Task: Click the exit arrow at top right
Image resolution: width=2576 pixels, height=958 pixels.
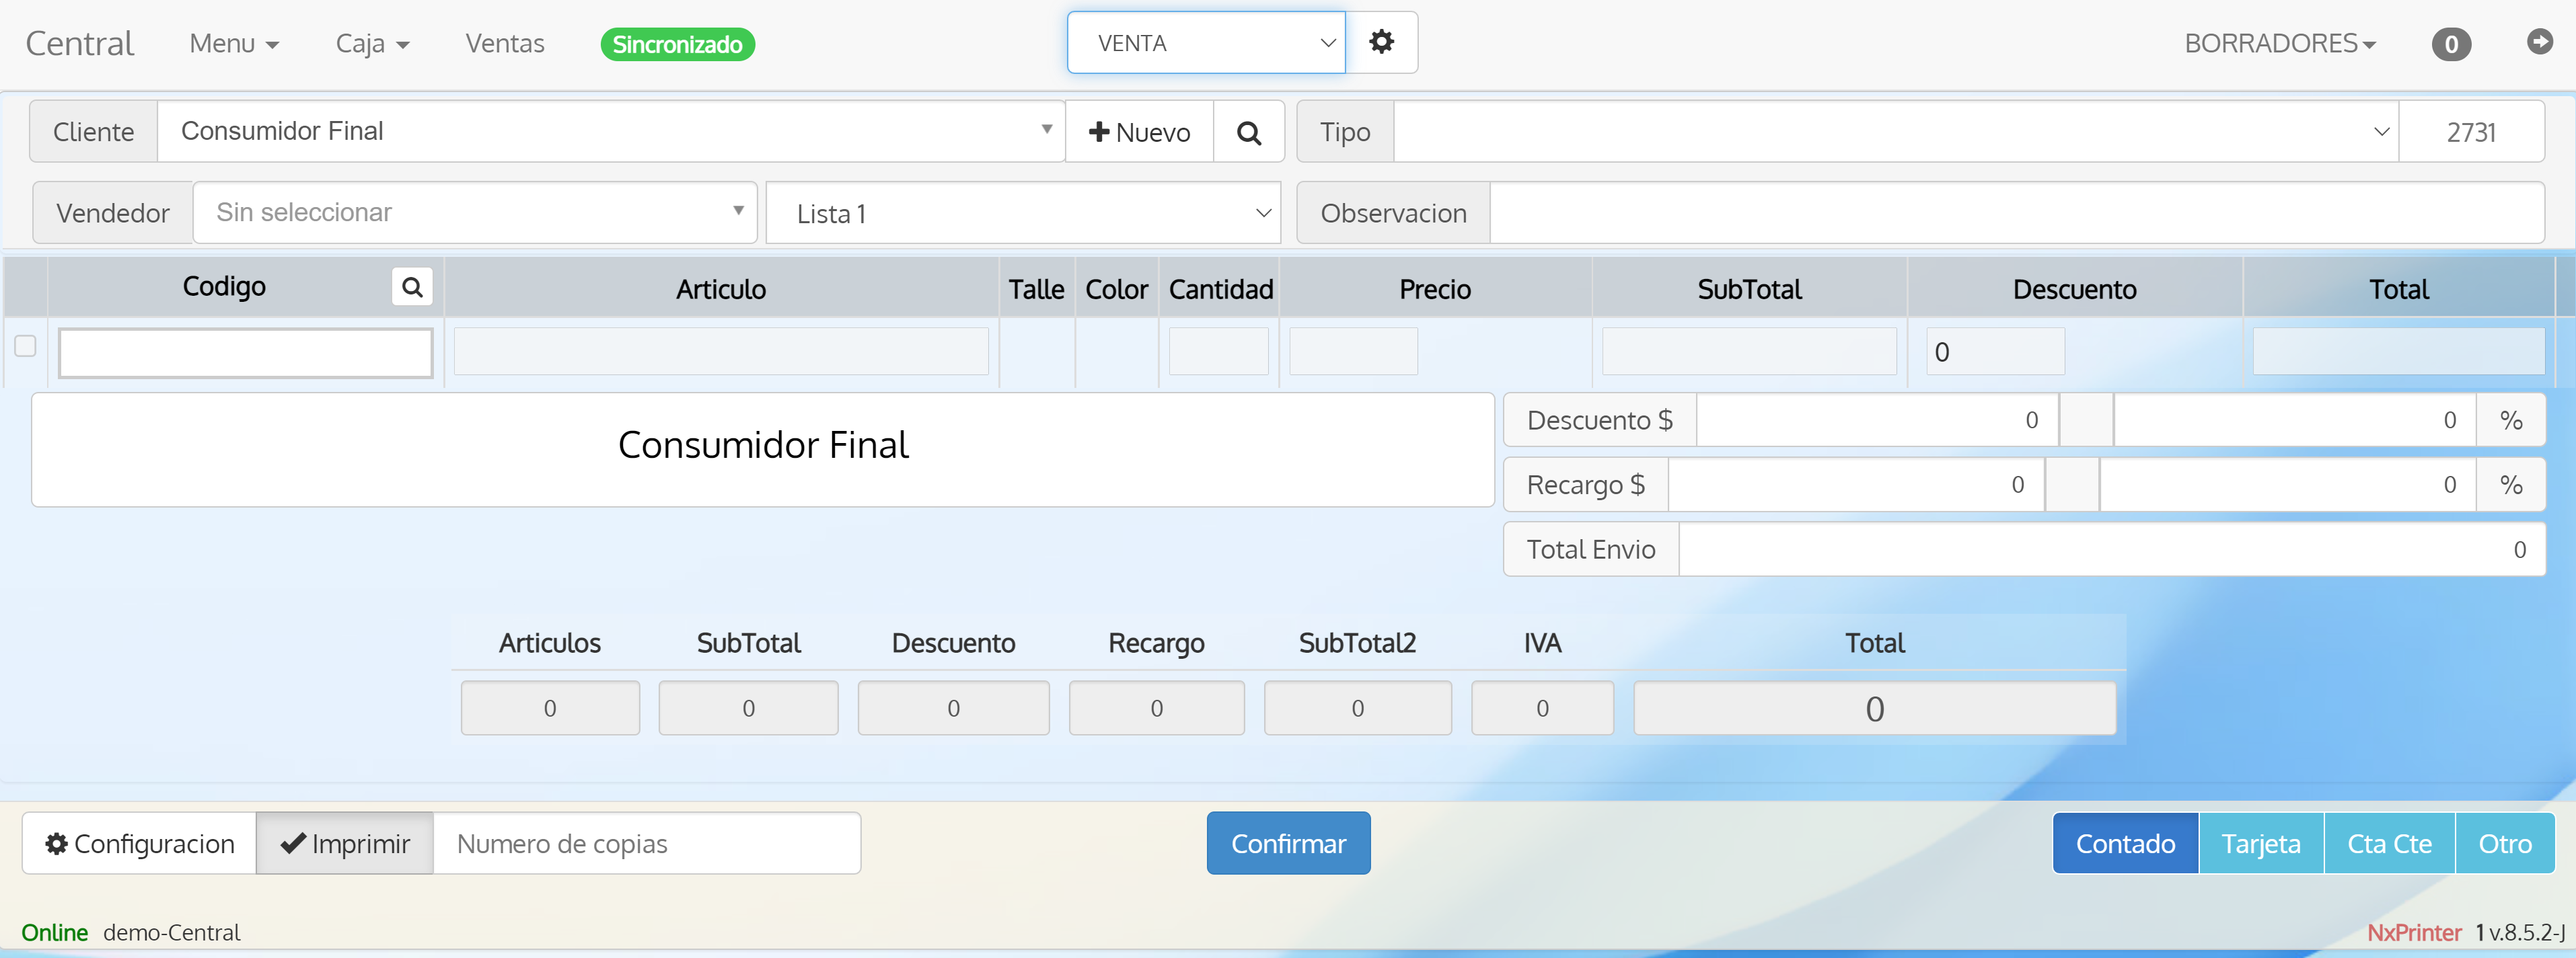Action: coord(2541,43)
